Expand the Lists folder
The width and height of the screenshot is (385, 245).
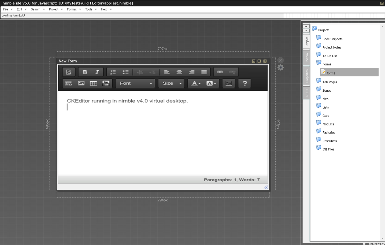[x=323, y=107]
